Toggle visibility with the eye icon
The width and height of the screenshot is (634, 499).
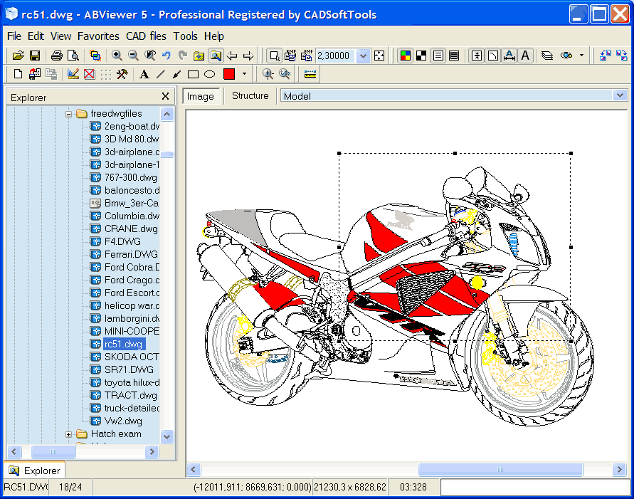tap(566, 56)
